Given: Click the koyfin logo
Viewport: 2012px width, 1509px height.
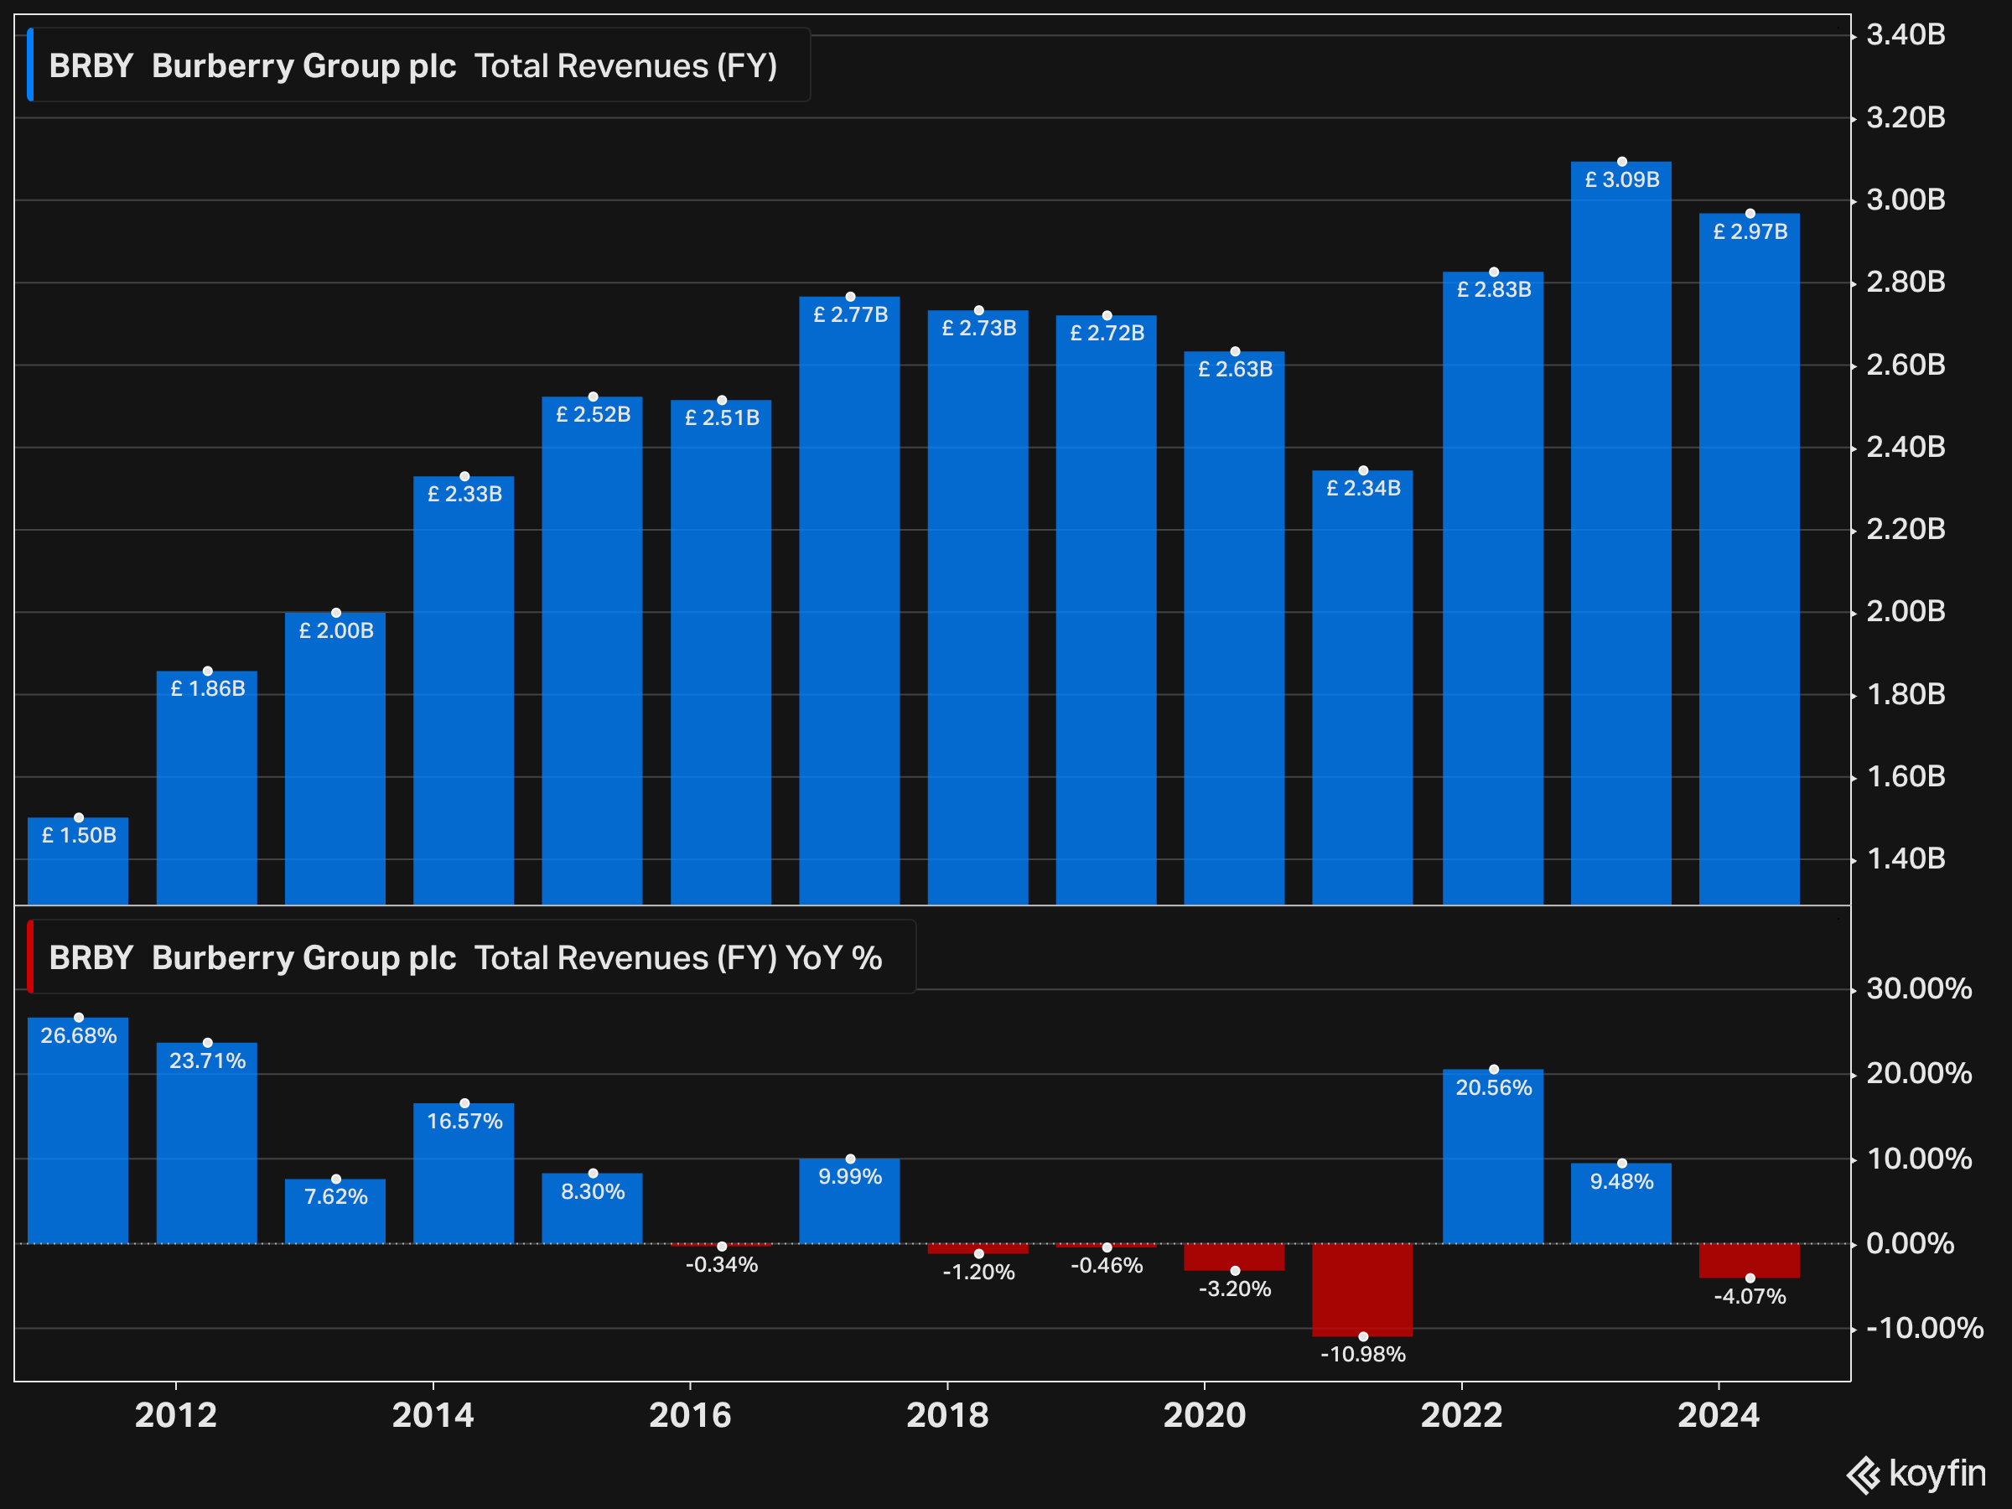Looking at the screenshot, I should tap(1916, 1475).
